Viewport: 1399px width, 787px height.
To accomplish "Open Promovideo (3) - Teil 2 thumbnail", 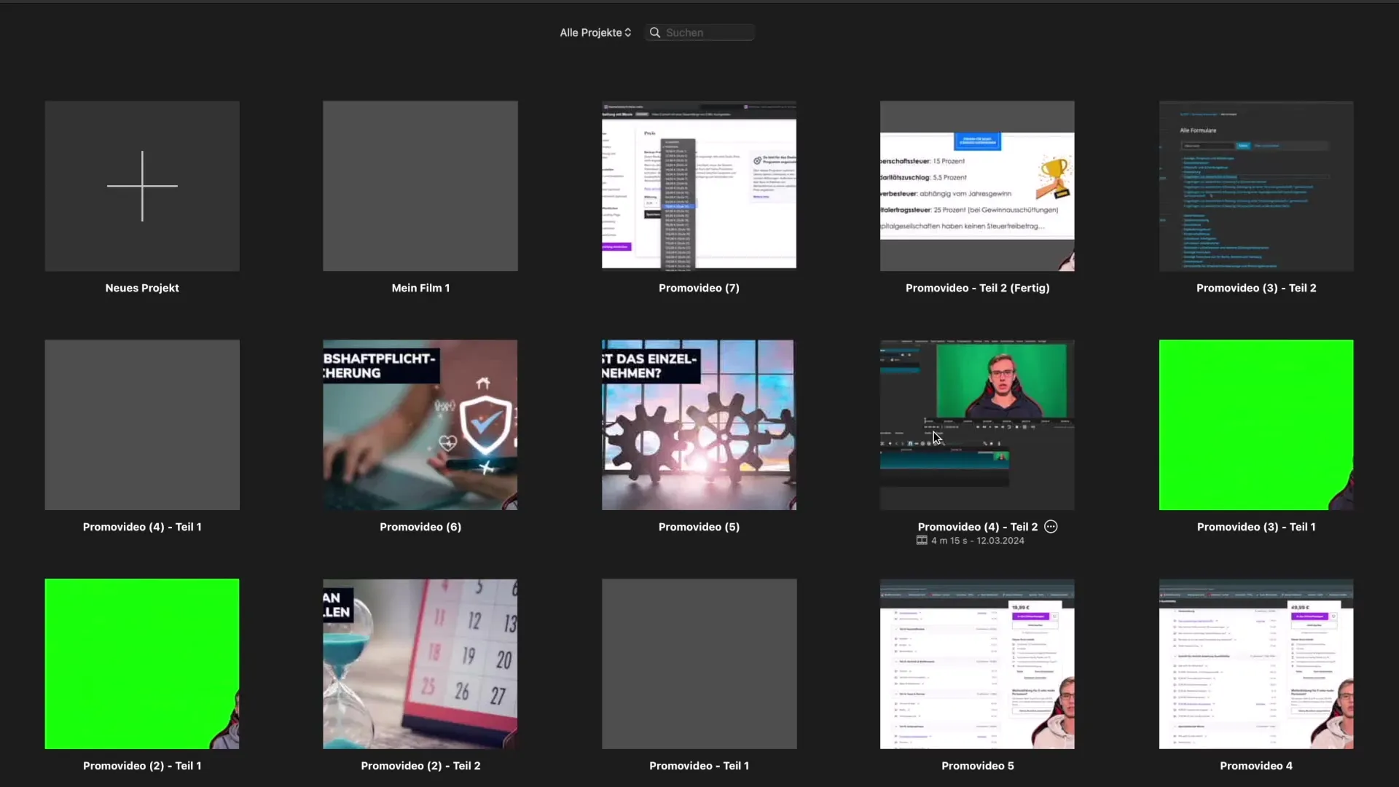I will (x=1256, y=186).
